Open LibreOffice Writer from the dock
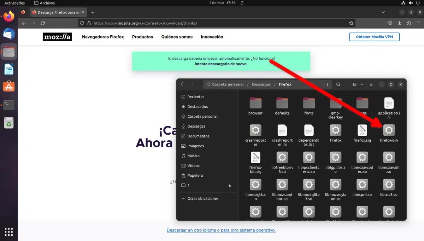 (x=9, y=69)
